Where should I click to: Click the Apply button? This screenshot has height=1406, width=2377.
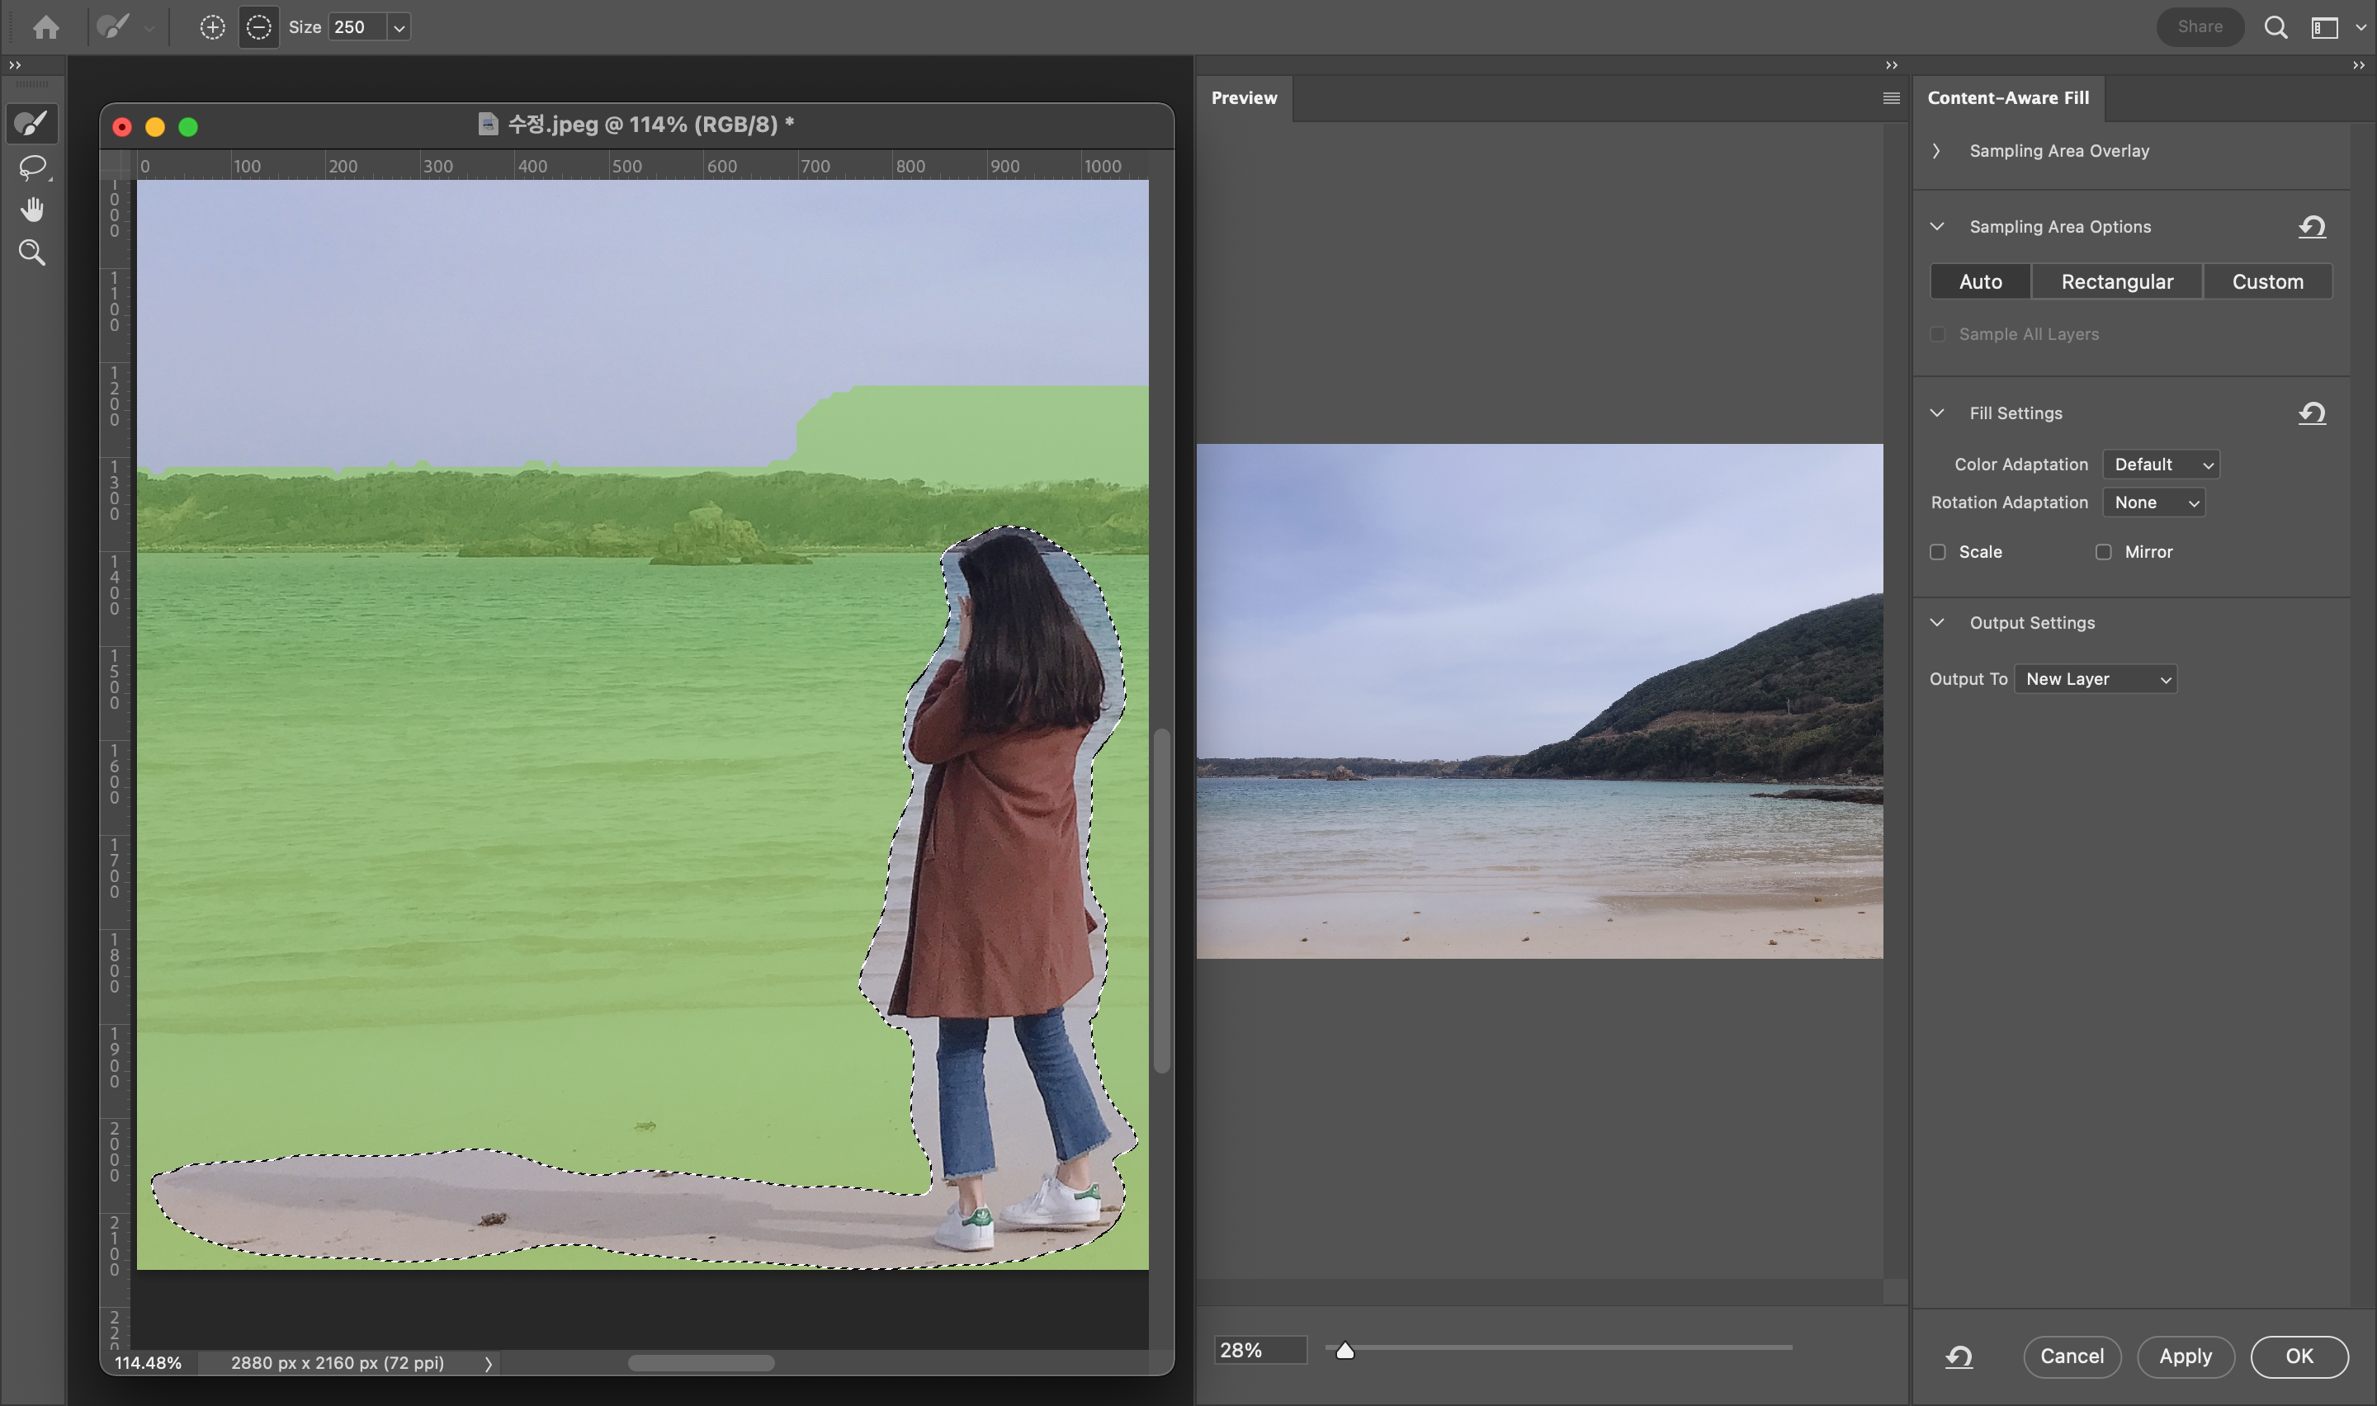click(x=2185, y=1356)
